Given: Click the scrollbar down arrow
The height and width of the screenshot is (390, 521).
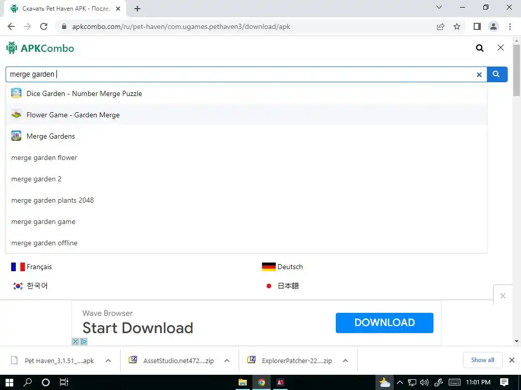Looking at the screenshot, I should [516, 341].
